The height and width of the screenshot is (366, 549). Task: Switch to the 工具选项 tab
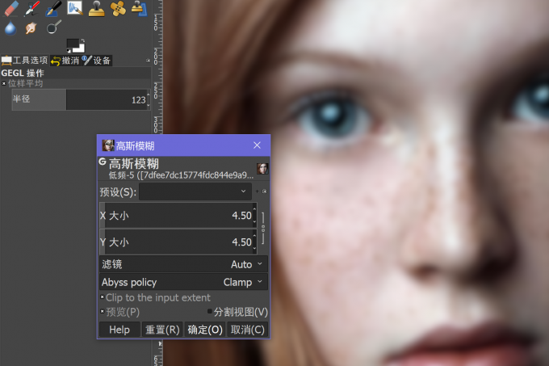pyautogui.click(x=25, y=61)
